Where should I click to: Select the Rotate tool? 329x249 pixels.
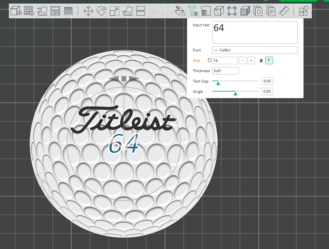click(x=101, y=11)
